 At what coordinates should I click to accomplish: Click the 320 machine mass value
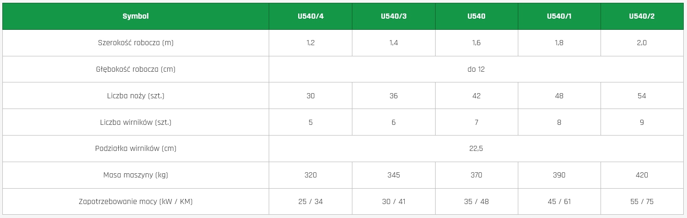(310, 175)
